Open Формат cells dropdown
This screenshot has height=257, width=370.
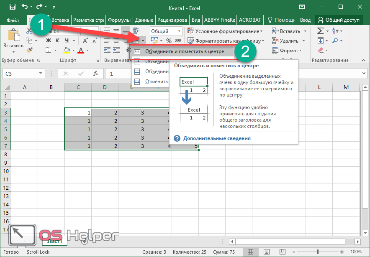click(287, 51)
